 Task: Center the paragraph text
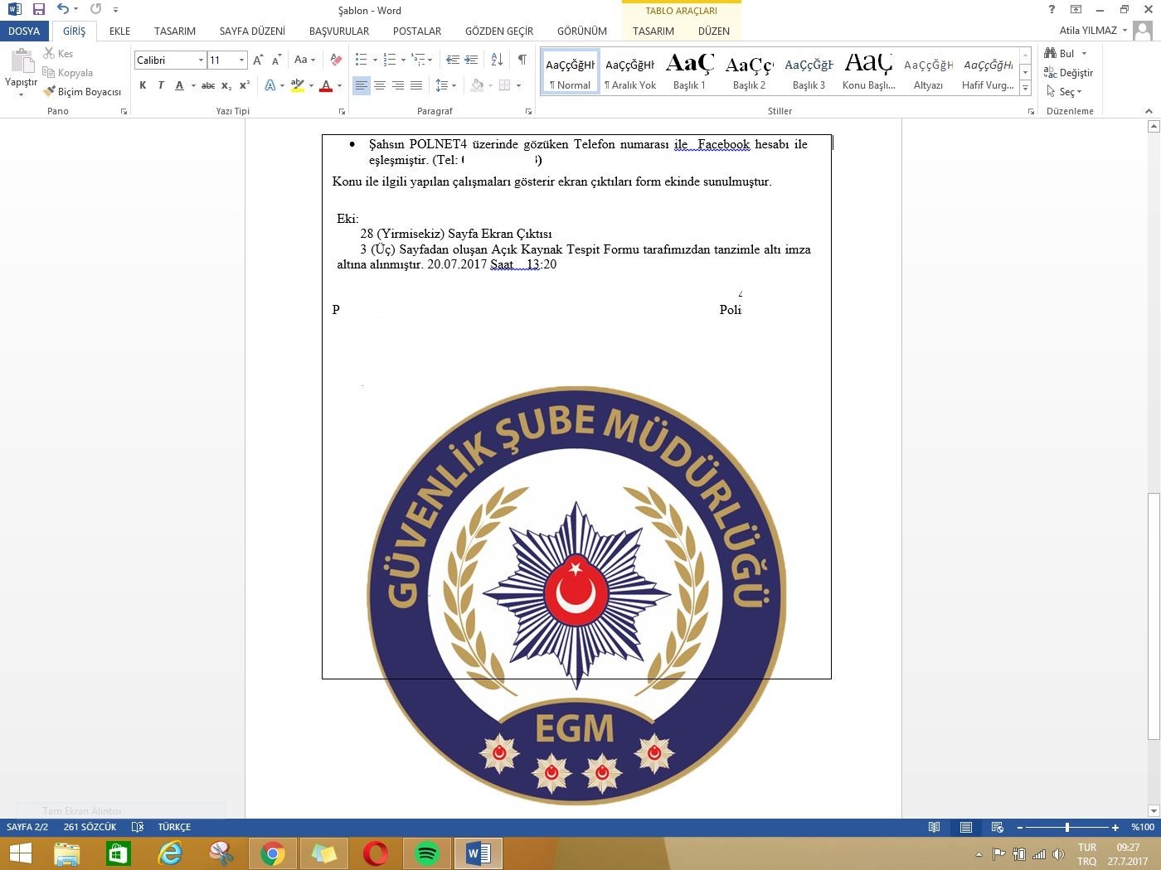click(380, 85)
